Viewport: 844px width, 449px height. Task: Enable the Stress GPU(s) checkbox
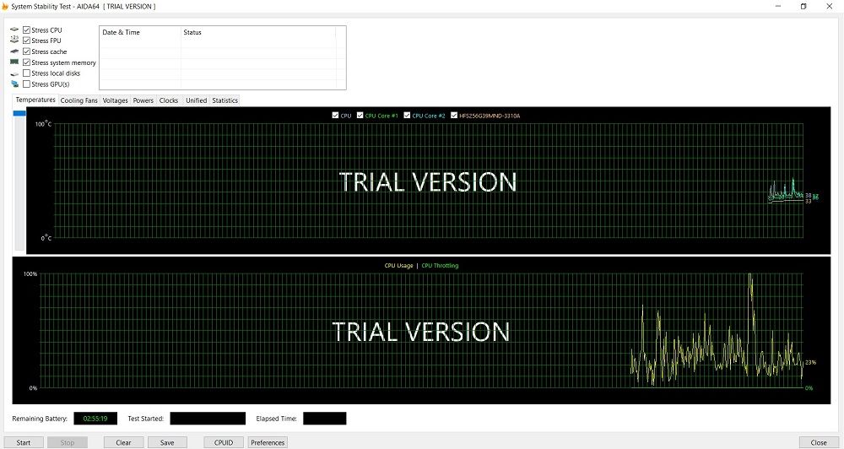pos(26,84)
